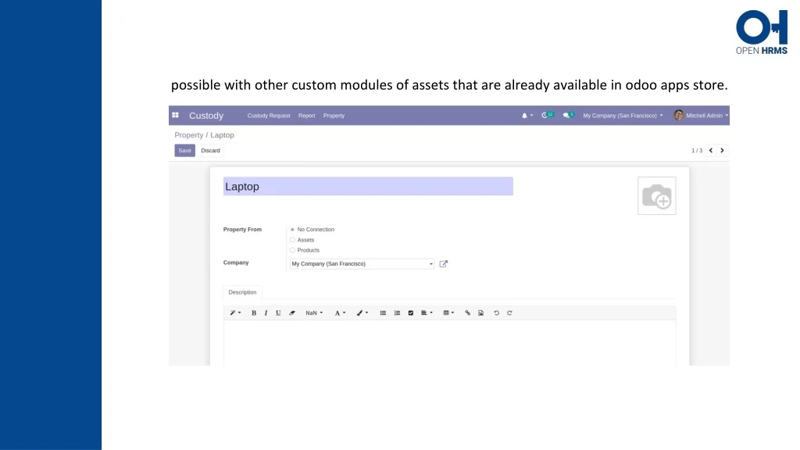Save the Laptop property record
This screenshot has width=800, height=450.
[x=184, y=150]
